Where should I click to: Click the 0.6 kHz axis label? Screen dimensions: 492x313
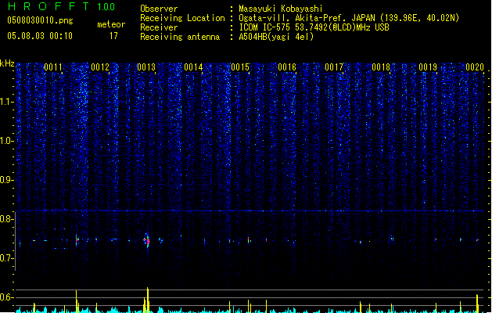(x=7, y=297)
